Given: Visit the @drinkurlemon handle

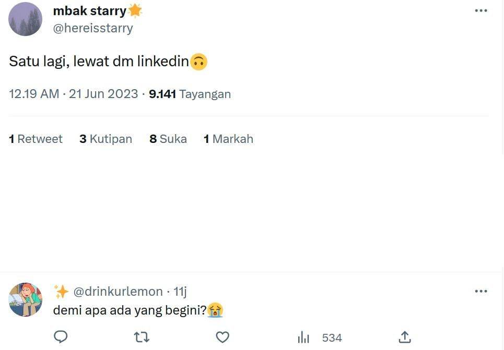Looking at the screenshot, I should click(x=119, y=292).
